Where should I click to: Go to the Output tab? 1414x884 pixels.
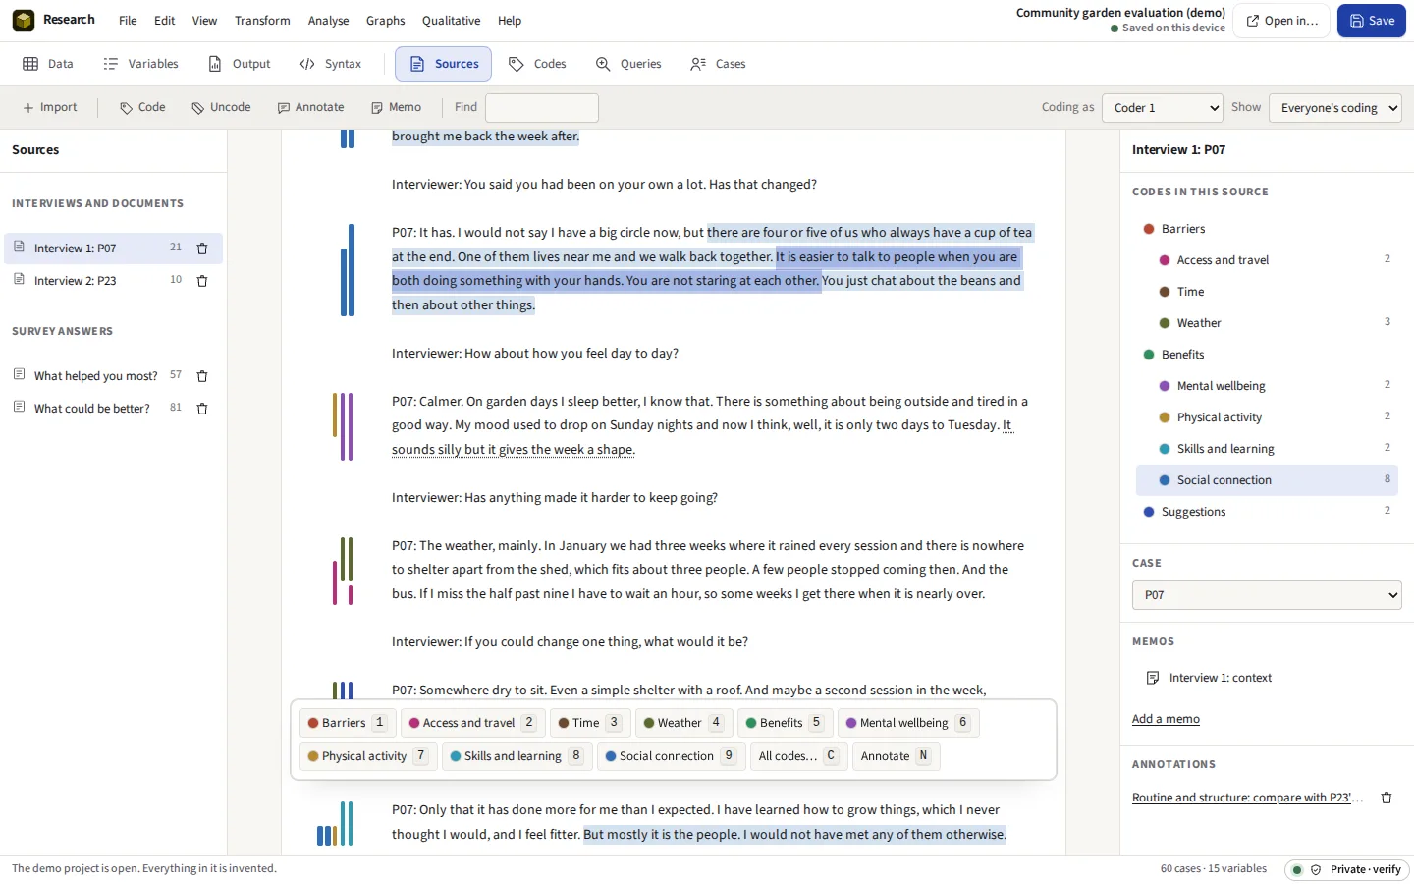pos(240,64)
